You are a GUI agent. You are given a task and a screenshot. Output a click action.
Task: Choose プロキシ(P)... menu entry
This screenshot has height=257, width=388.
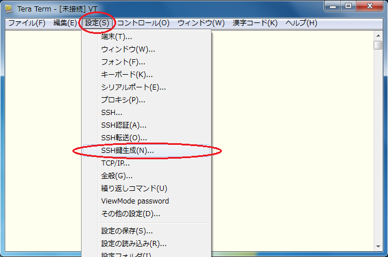click(x=123, y=100)
